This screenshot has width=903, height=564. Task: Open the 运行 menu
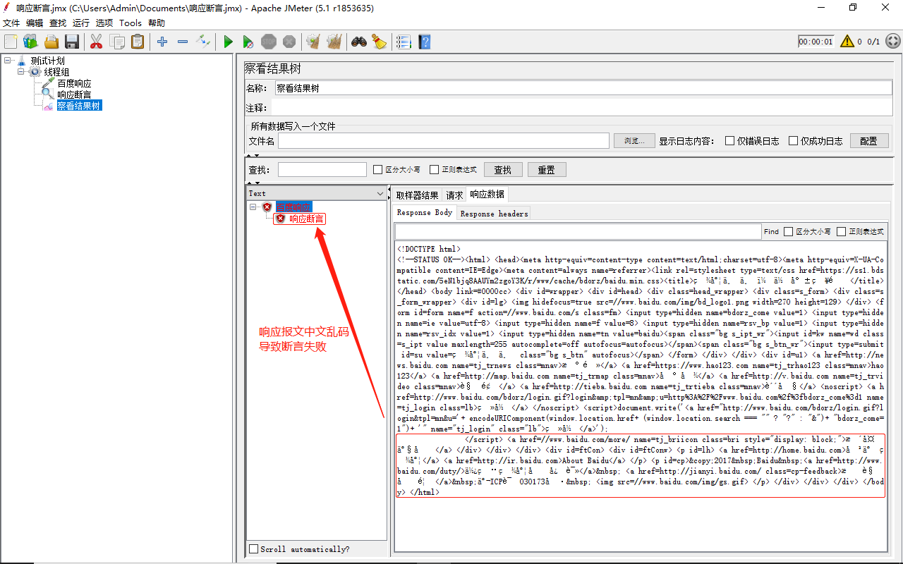click(x=81, y=23)
